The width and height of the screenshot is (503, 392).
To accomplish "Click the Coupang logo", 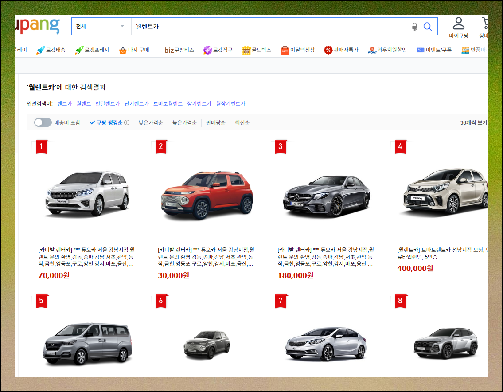I will click(x=37, y=25).
